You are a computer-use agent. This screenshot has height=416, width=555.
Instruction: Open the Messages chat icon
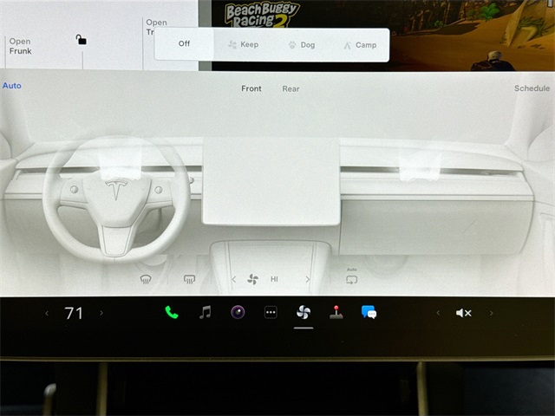[369, 312]
